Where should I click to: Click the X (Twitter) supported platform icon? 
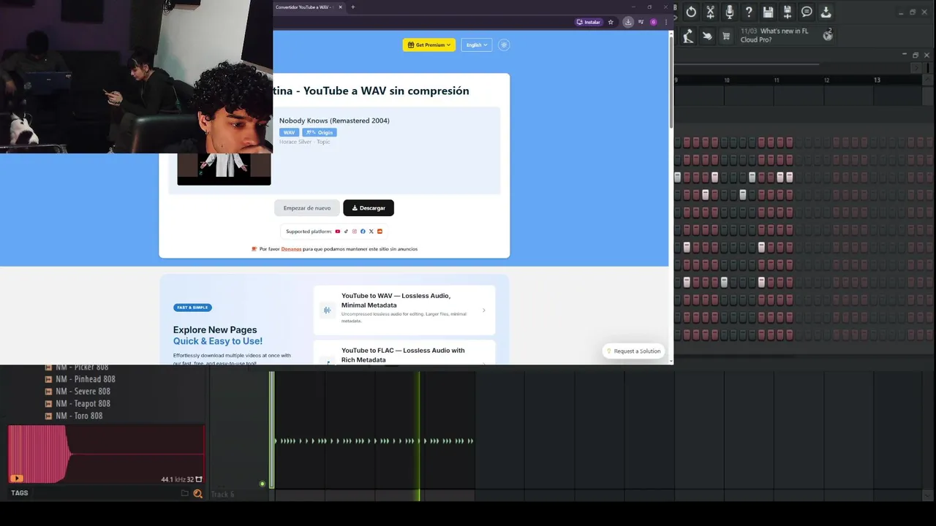click(x=371, y=232)
